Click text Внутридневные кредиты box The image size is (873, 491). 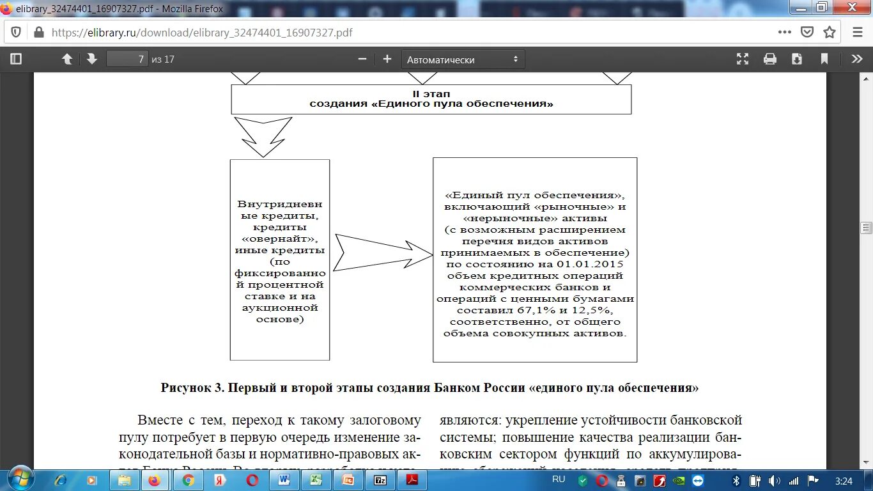(x=280, y=261)
